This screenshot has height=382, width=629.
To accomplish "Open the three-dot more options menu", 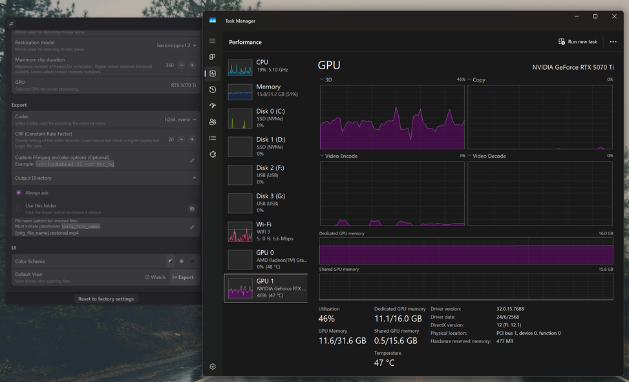I will [x=613, y=42].
